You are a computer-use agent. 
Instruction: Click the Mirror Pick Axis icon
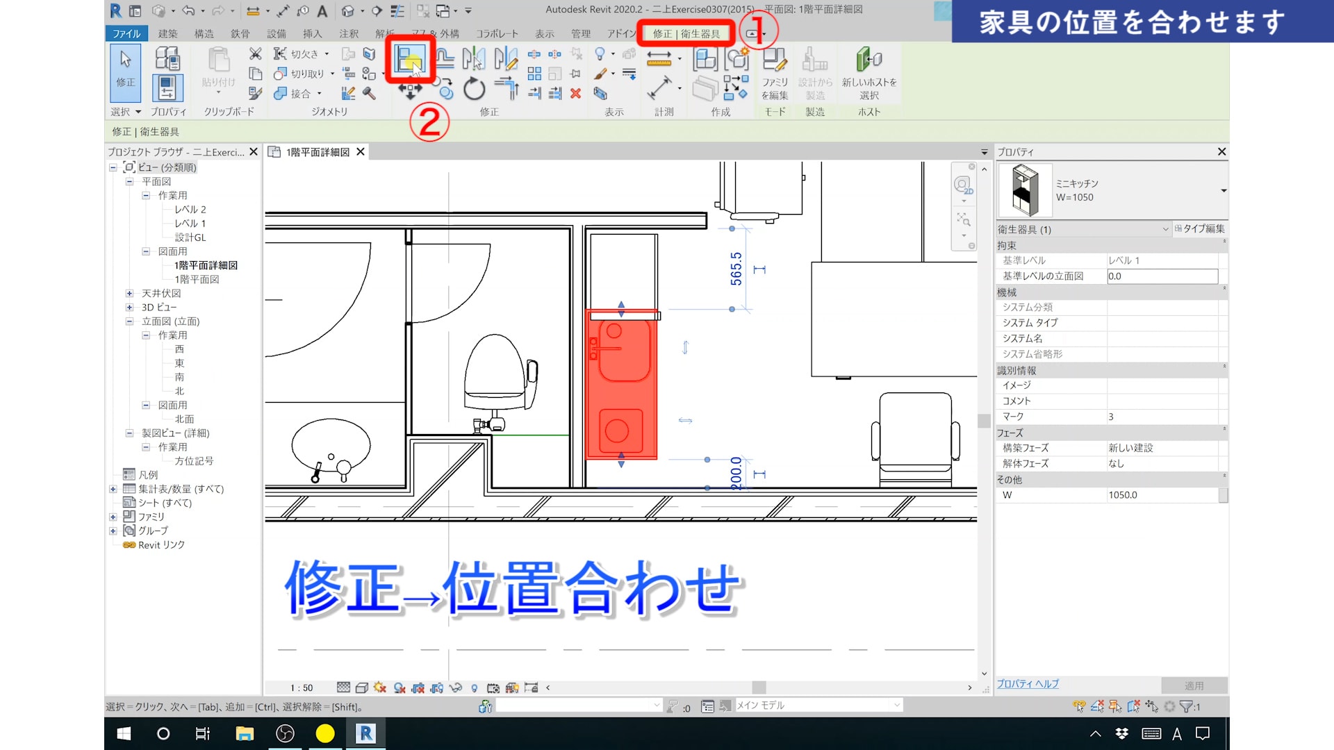point(474,59)
